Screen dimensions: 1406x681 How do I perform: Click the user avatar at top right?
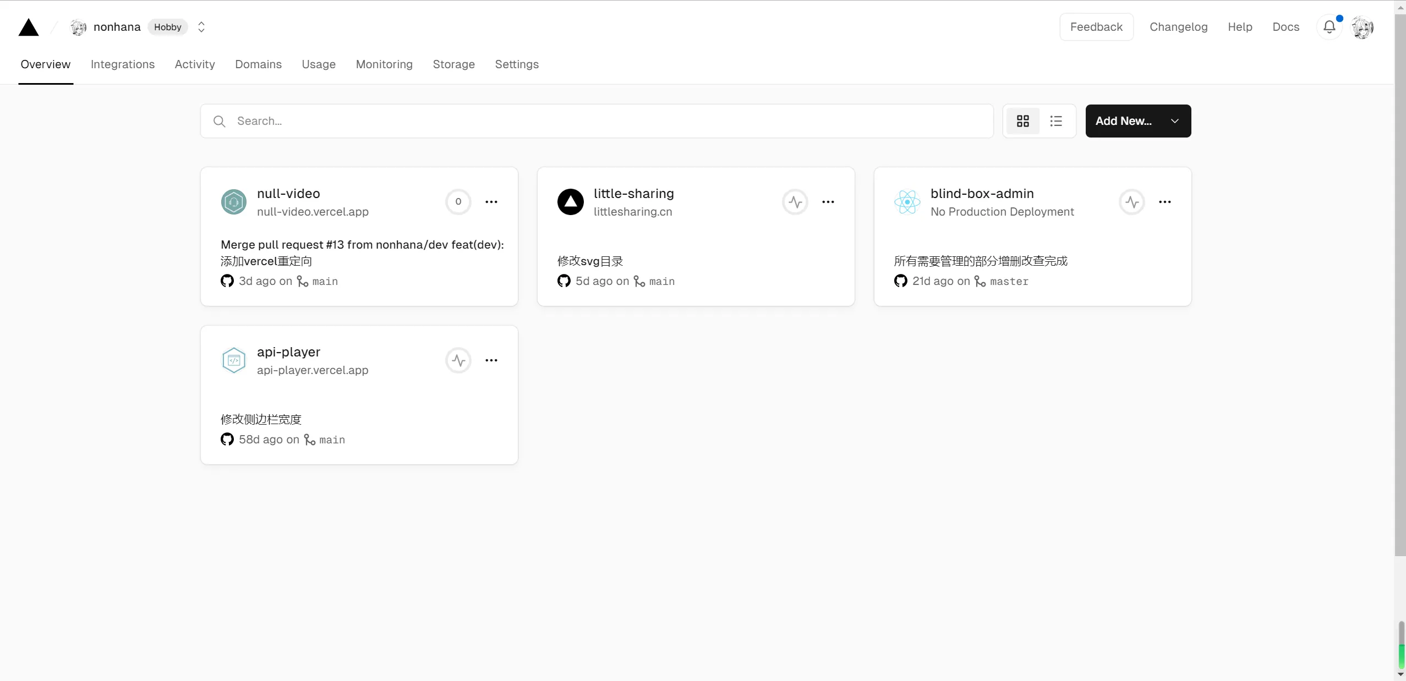(1363, 28)
